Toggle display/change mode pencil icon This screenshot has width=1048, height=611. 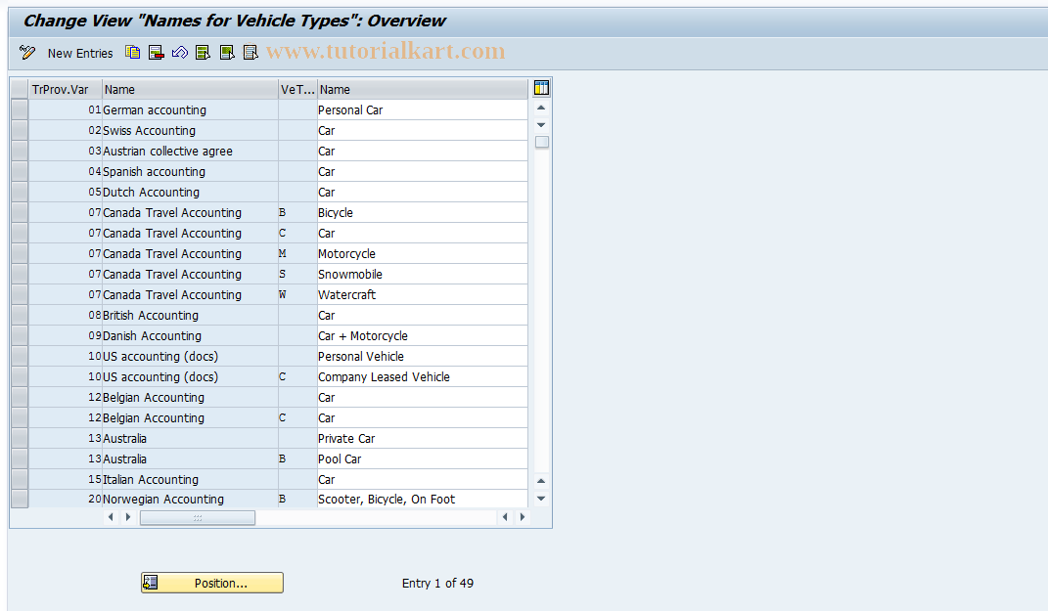point(27,53)
